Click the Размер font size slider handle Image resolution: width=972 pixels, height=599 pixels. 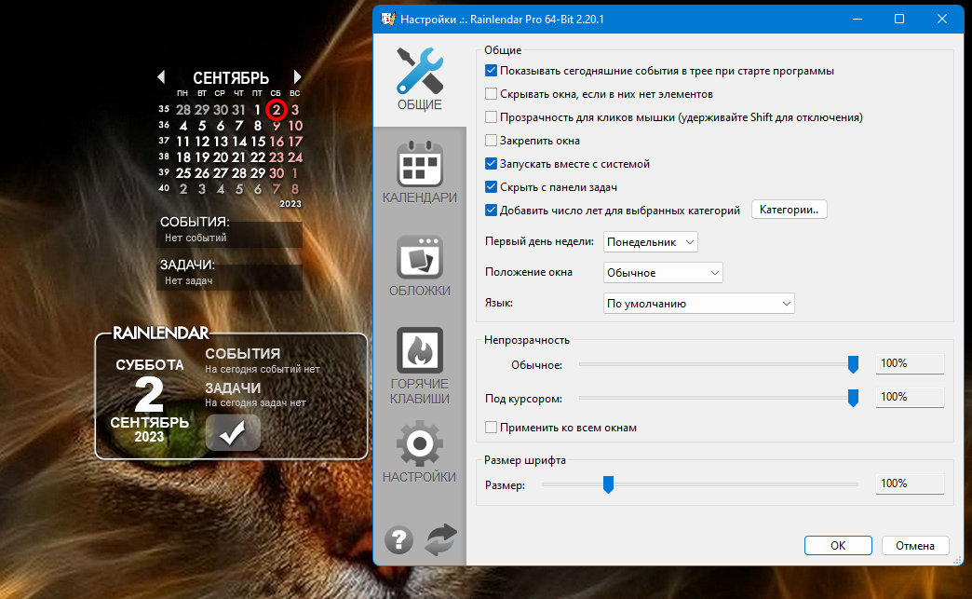pyautogui.click(x=608, y=484)
